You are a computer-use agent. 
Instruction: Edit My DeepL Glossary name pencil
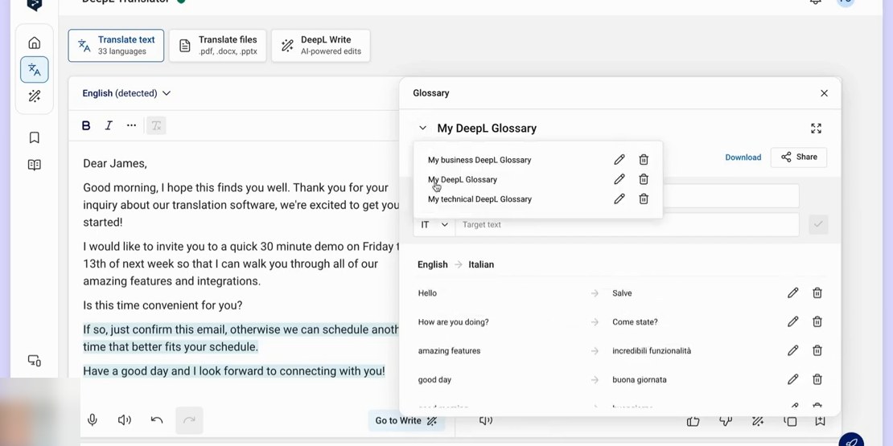pyautogui.click(x=619, y=180)
